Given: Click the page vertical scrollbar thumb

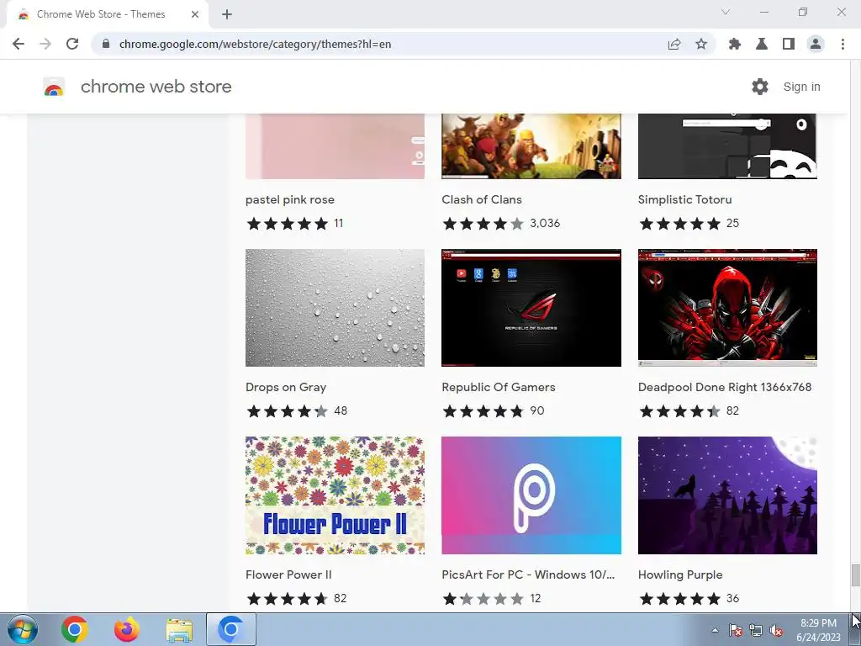Looking at the screenshot, I should (855, 575).
